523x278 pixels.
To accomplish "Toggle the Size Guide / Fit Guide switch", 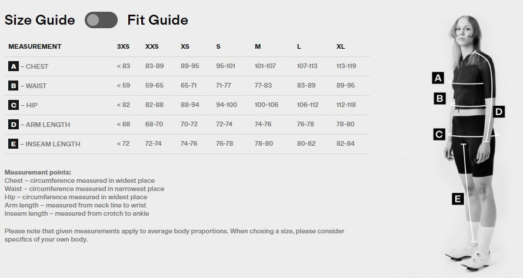I will click(101, 20).
